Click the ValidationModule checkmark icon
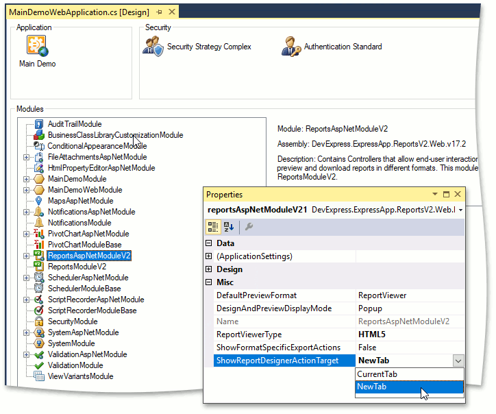 pyautogui.click(x=39, y=365)
